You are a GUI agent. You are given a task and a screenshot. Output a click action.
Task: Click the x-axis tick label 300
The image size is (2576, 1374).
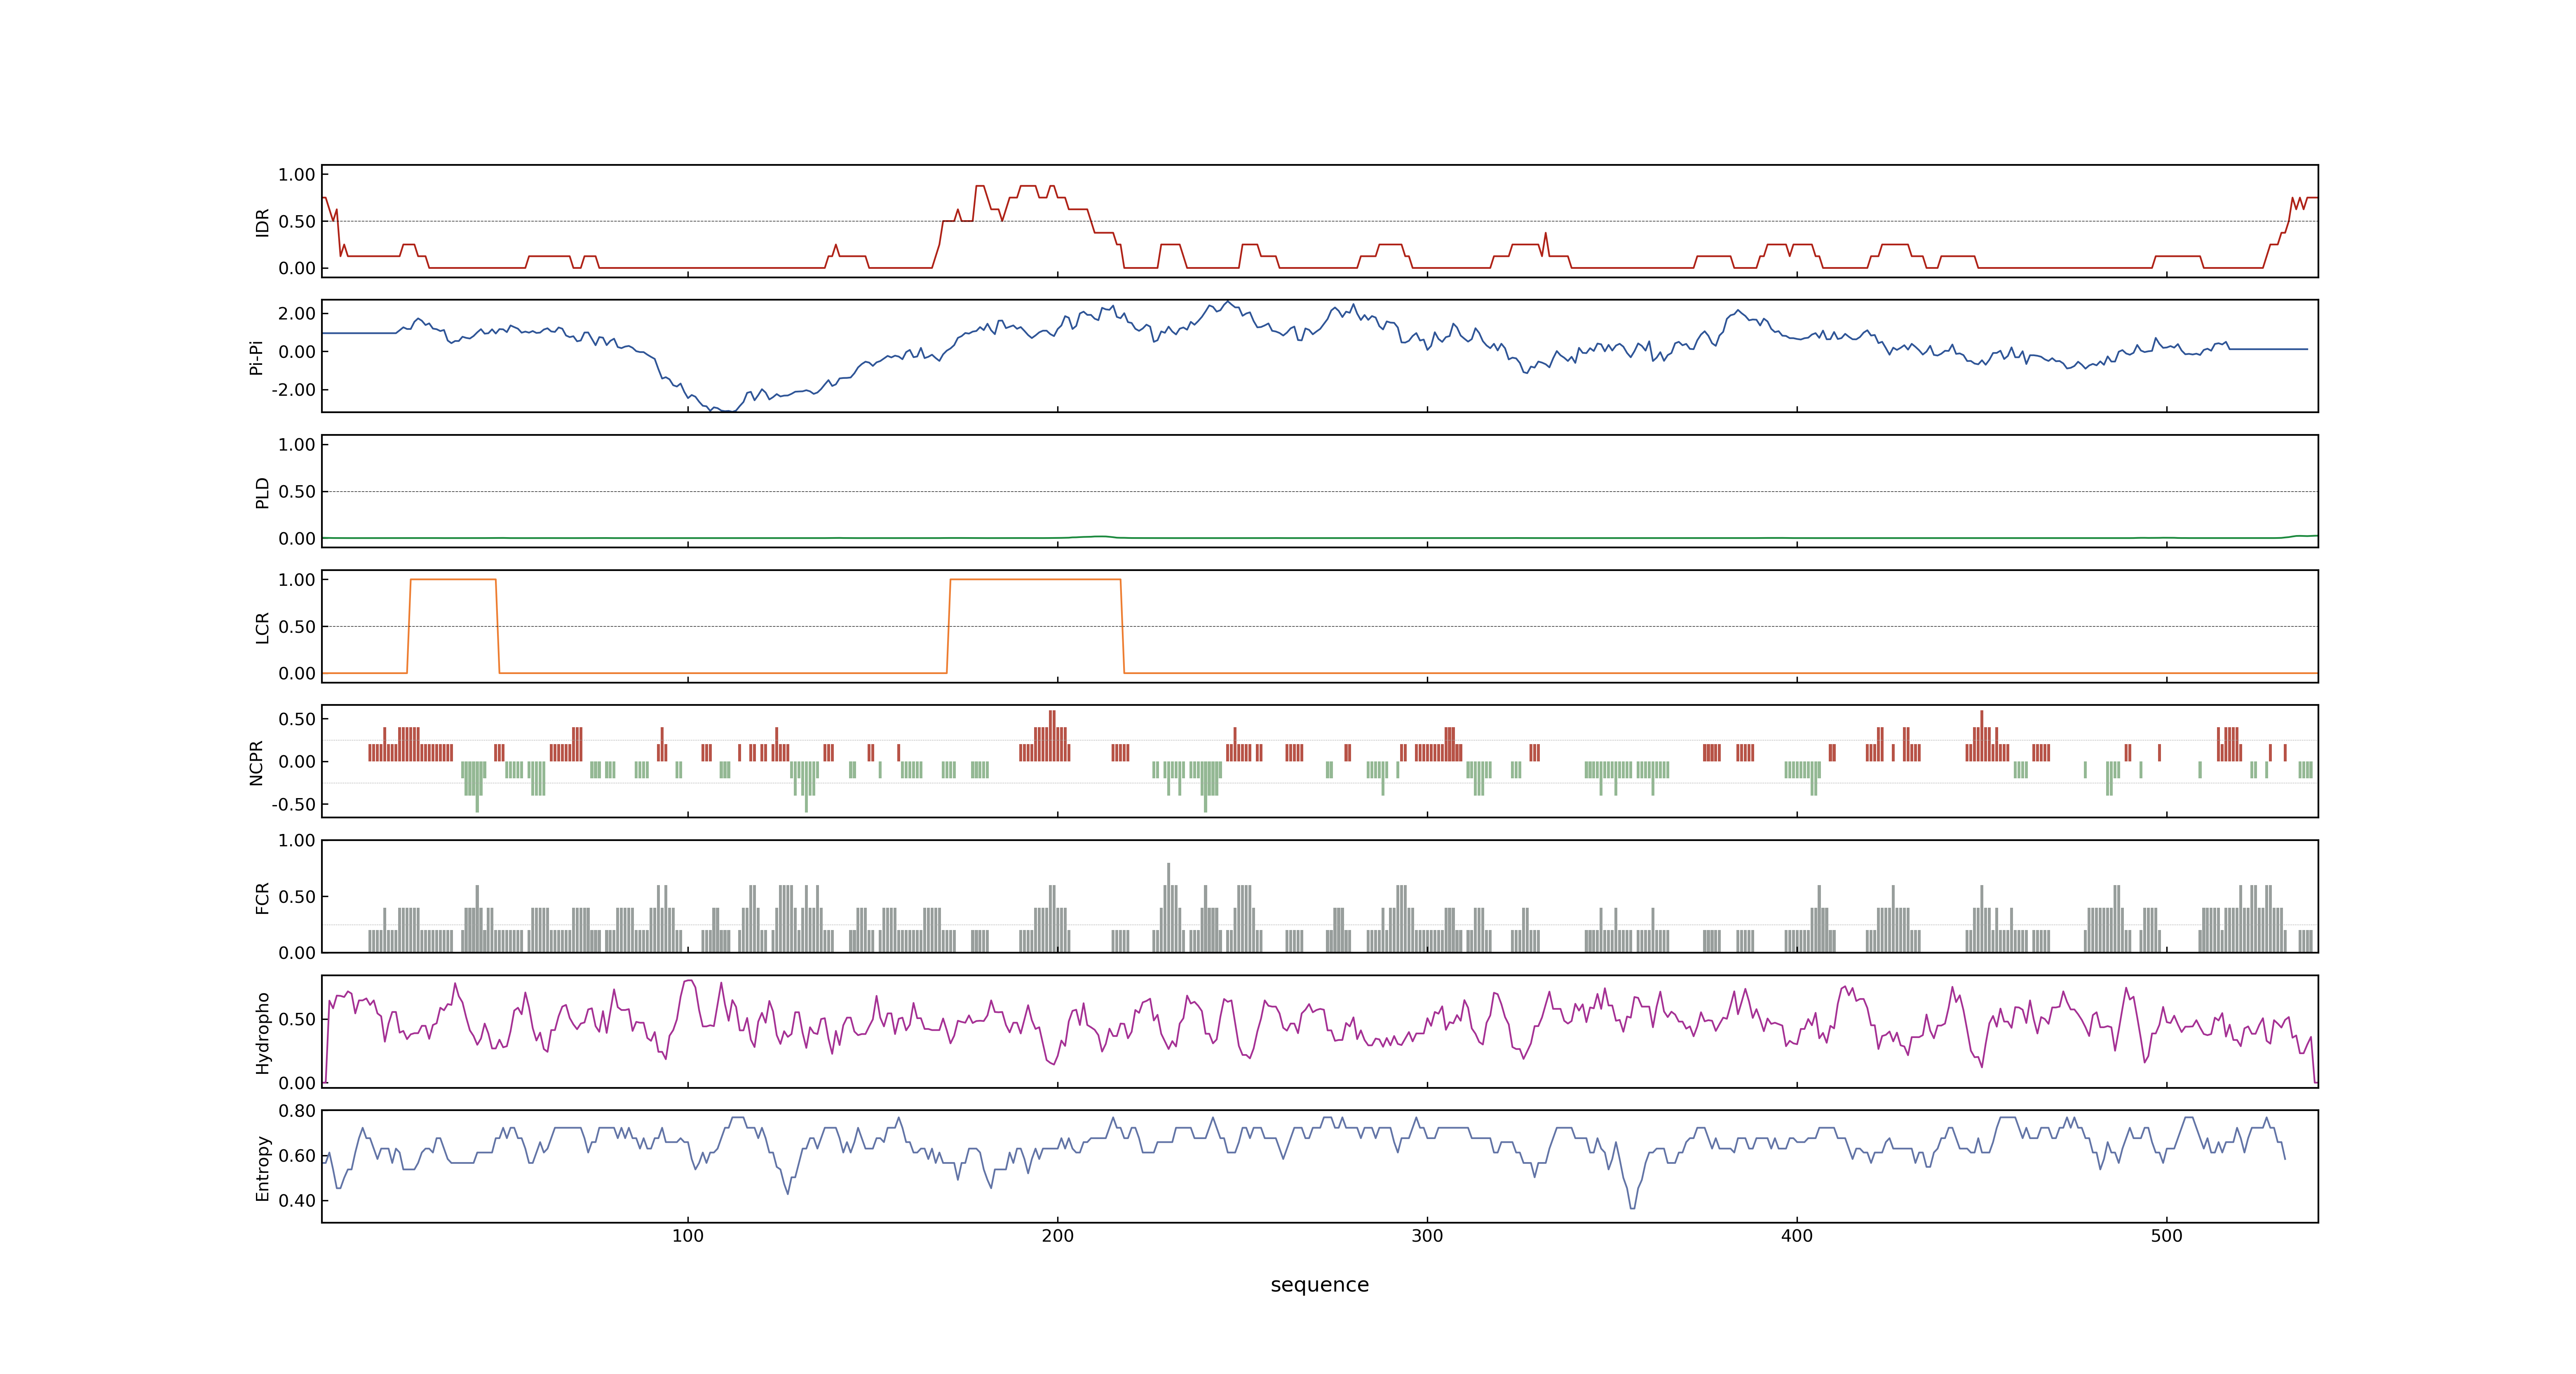(x=1427, y=1236)
